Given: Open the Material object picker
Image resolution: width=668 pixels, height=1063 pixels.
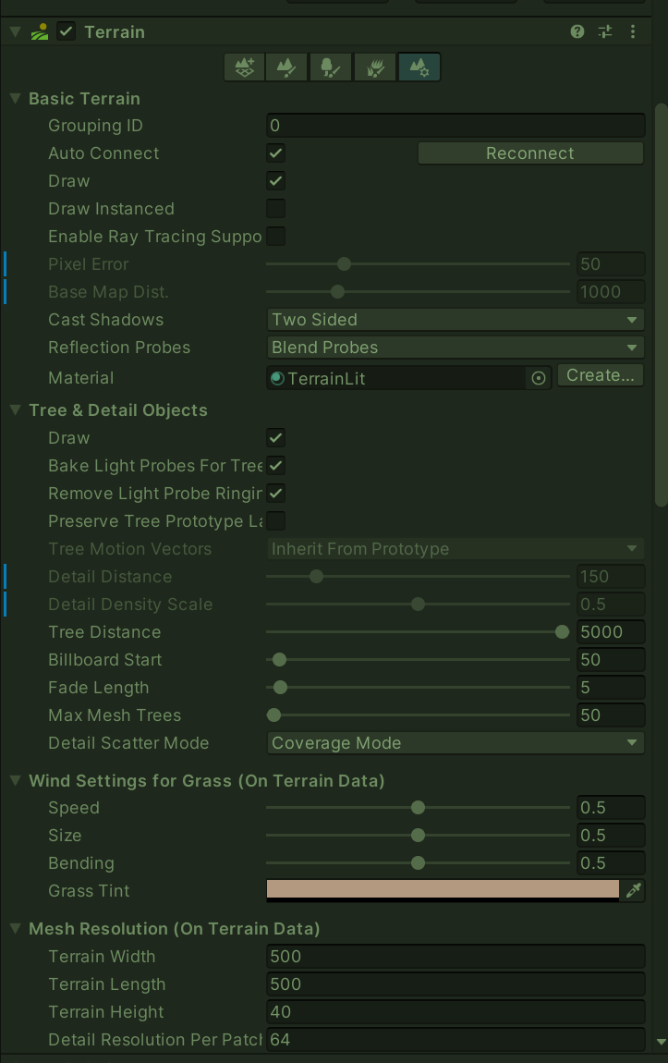Looking at the screenshot, I should pos(539,377).
